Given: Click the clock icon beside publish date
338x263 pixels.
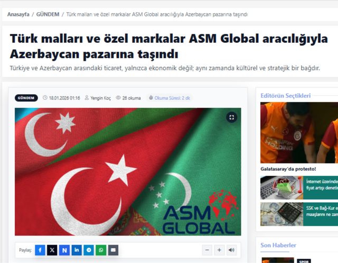Looking at the screenshot, I should tap(45, 97).
